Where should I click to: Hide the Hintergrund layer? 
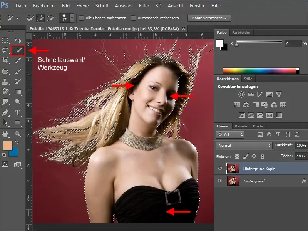click(x=220, y=181)
